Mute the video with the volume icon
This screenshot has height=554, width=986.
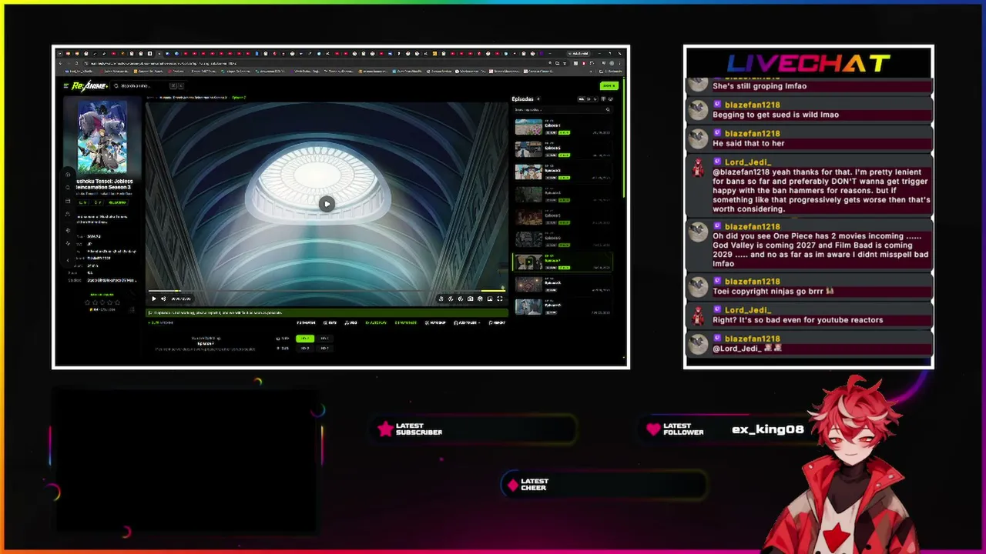click(x=163, y=299)
